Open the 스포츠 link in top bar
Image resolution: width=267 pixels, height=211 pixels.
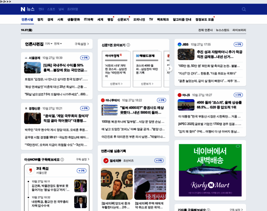pyautogui.click(x=51, y=9)
